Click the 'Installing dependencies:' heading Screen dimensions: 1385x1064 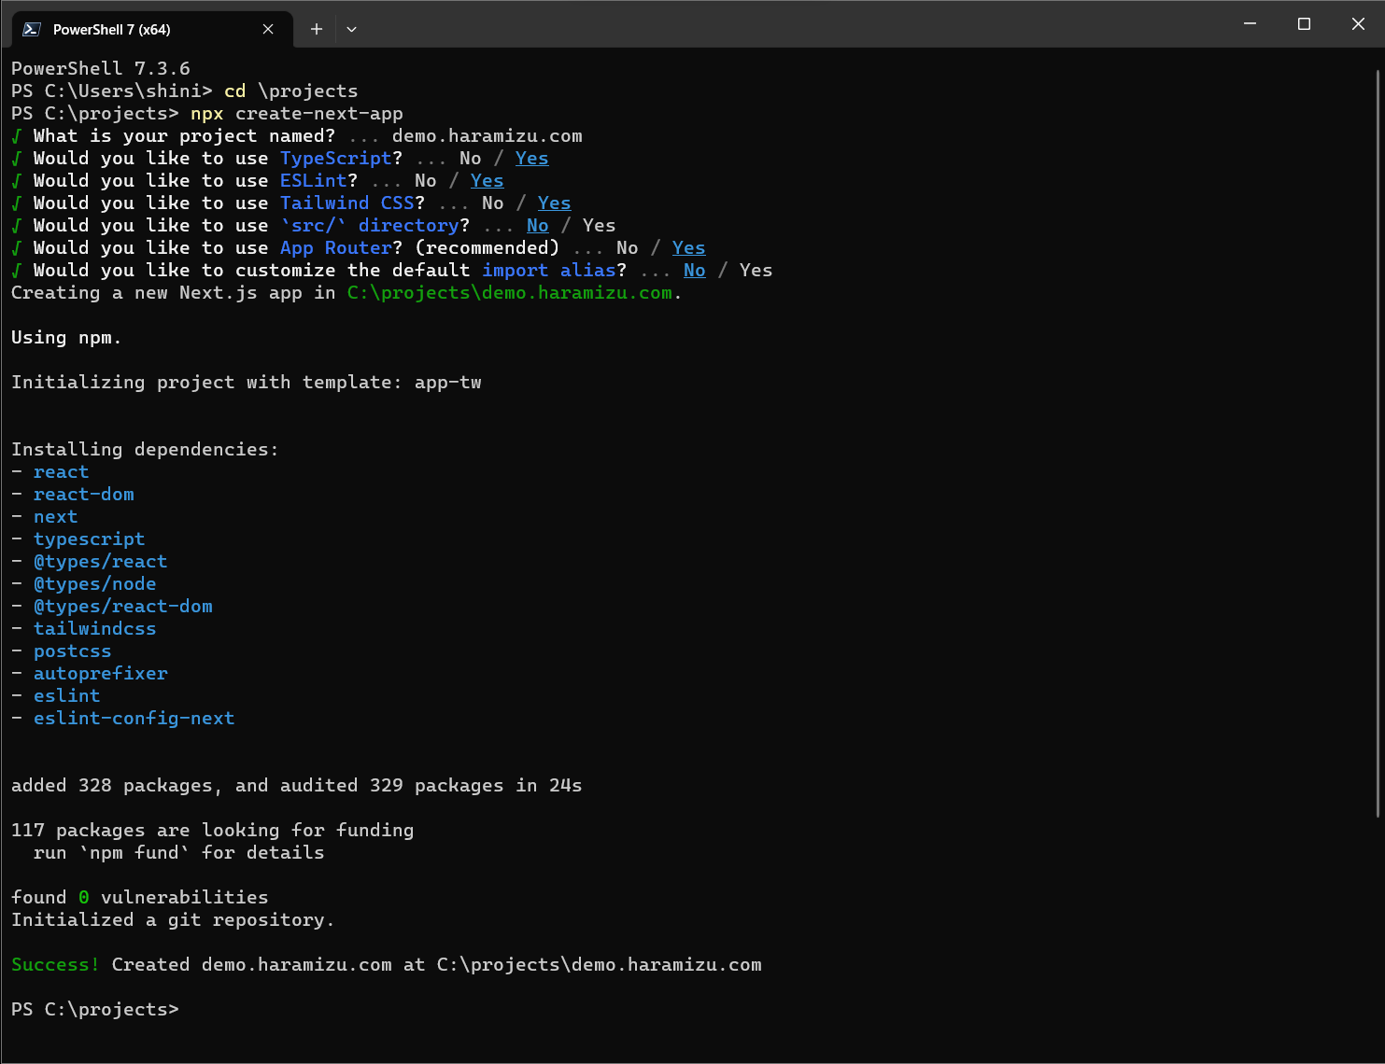click(x=145, y=450)
